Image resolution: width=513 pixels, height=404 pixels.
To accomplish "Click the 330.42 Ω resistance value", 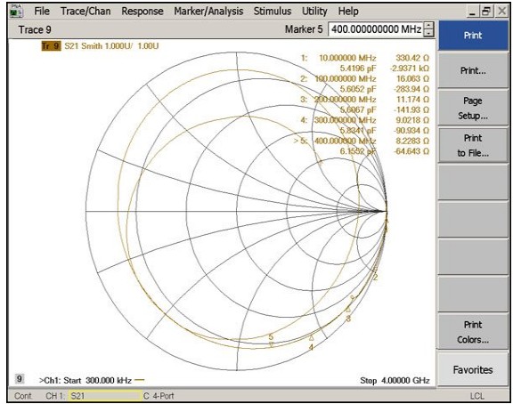I will click(x=412, y=58).
